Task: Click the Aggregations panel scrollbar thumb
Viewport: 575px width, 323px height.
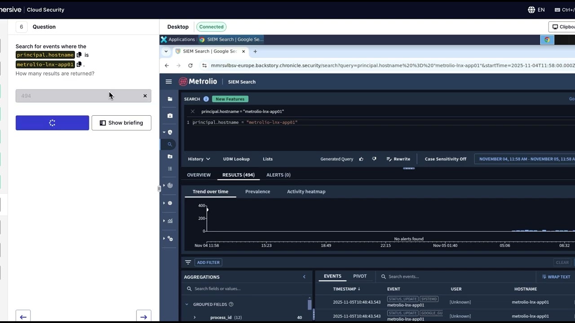Action: point(309,305)
